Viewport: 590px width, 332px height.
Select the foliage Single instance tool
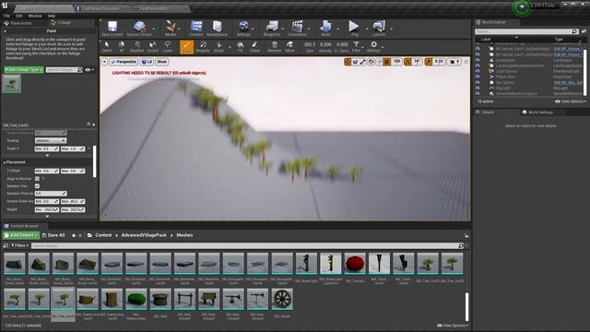click(x=219, y=47)
